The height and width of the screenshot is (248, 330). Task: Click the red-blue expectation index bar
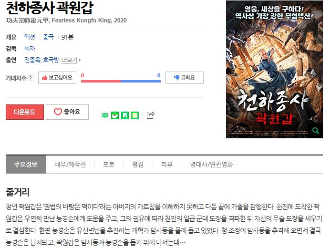coord(121,81)
